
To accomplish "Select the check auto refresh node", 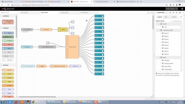I will tap(59, 66).
